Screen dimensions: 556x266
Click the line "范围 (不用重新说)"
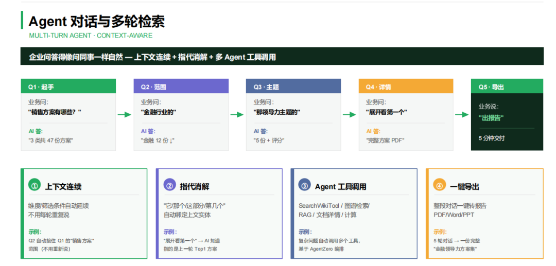(49, 249)
